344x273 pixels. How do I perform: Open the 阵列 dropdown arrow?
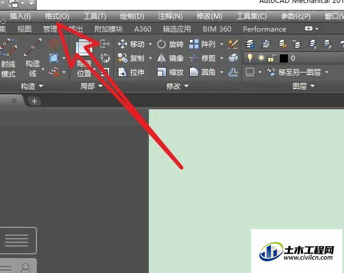[221, 44]
